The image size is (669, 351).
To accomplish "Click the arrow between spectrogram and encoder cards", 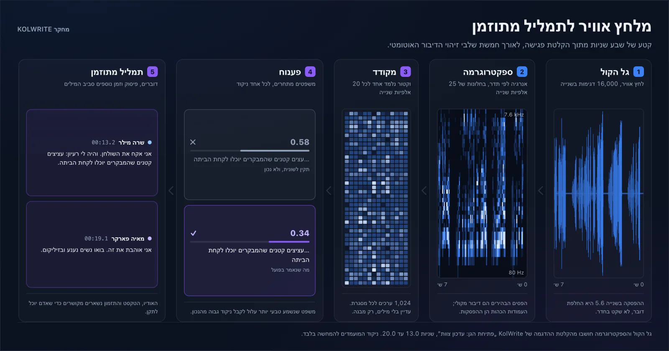I will pyautogui.click(x=424, y=191).
